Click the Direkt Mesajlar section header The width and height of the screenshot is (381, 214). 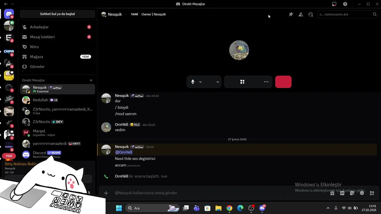pos(33,80)
